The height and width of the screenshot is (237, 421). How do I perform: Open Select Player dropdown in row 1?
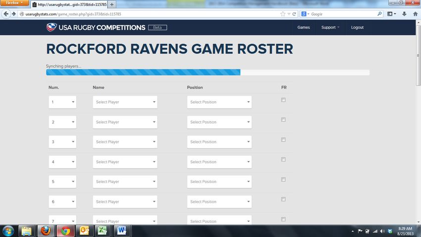tap(125, 102)
